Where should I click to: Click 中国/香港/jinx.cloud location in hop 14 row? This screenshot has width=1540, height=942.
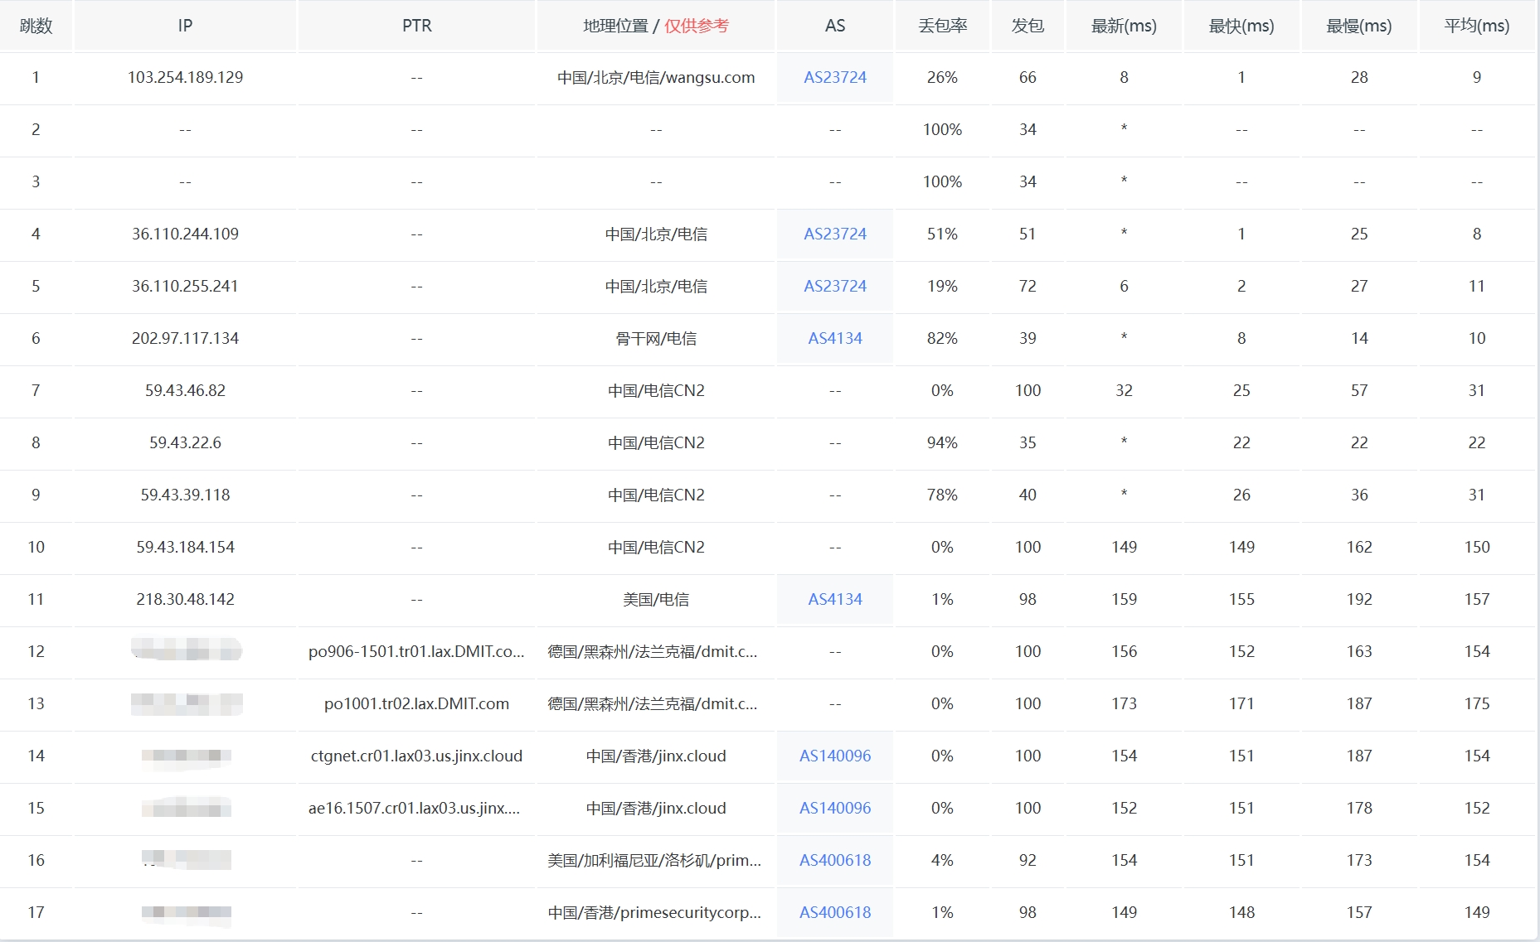(x=656, y=756)
